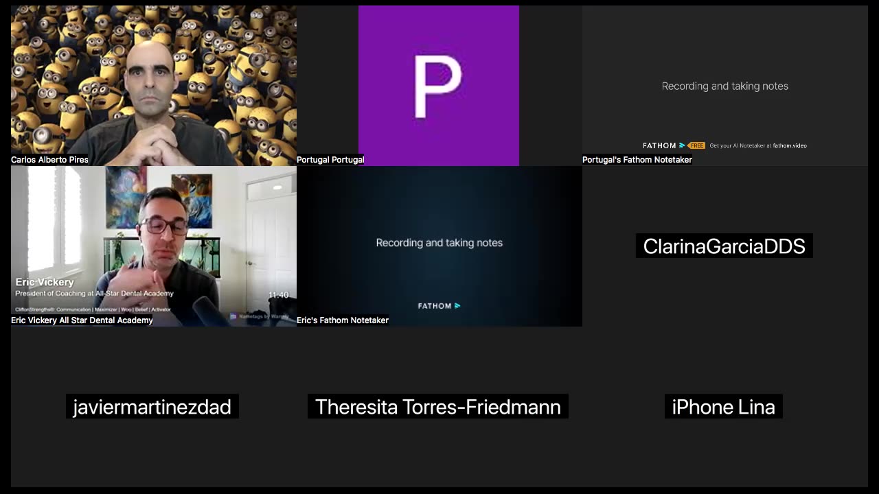Viewport: 879px width, 494px height.
Task: Select Eric's Fathom Notetaker tile
Action: tap(439, 246)
